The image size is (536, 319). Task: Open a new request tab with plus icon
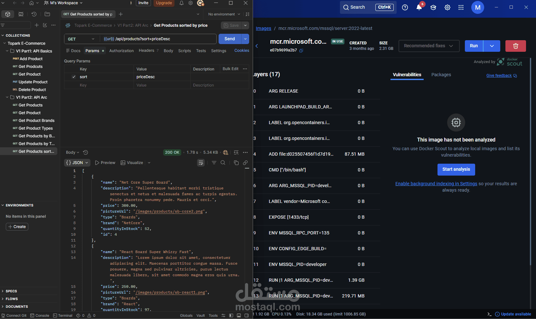pos(121,14)
